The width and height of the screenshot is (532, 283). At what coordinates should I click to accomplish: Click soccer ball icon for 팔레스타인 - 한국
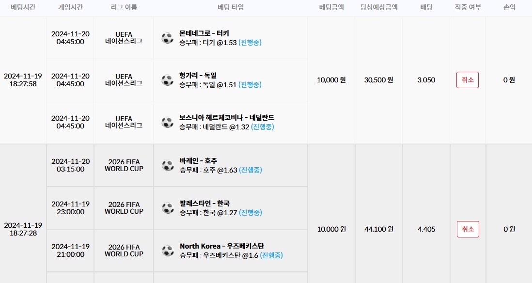point(168,208)
